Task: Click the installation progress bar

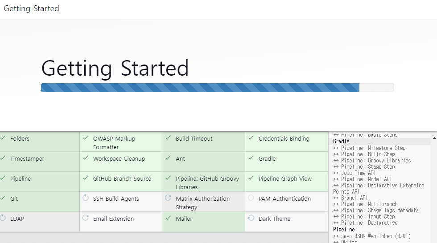Action: pos(218,88)
